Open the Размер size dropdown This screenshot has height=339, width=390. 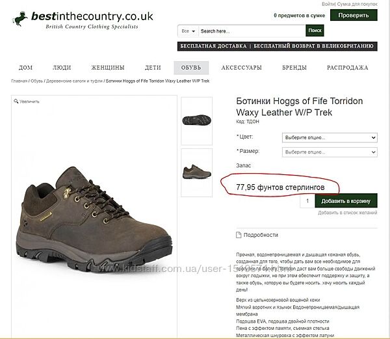click(330, 152)
